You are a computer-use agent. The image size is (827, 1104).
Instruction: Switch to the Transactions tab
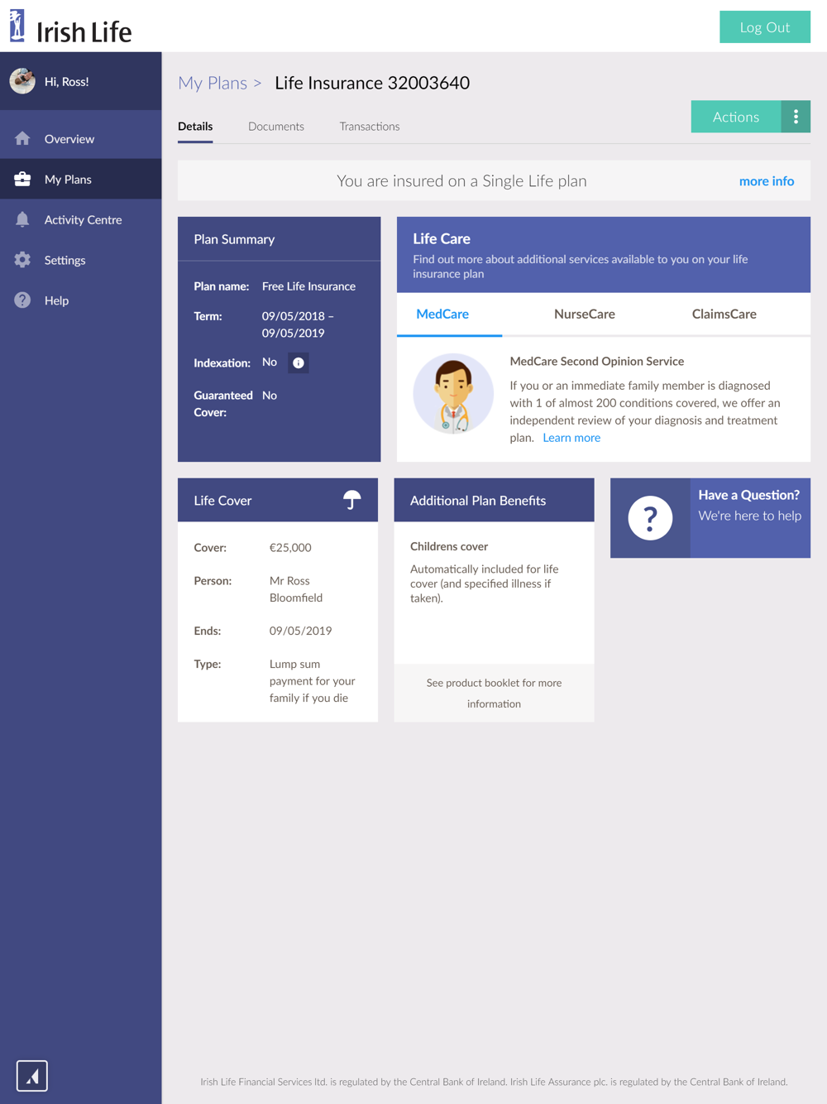pyautogui.click(x=370, y=127)
